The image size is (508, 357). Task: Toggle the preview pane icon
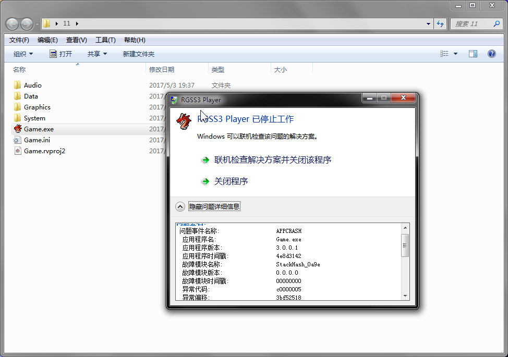(x=473, y=54)
